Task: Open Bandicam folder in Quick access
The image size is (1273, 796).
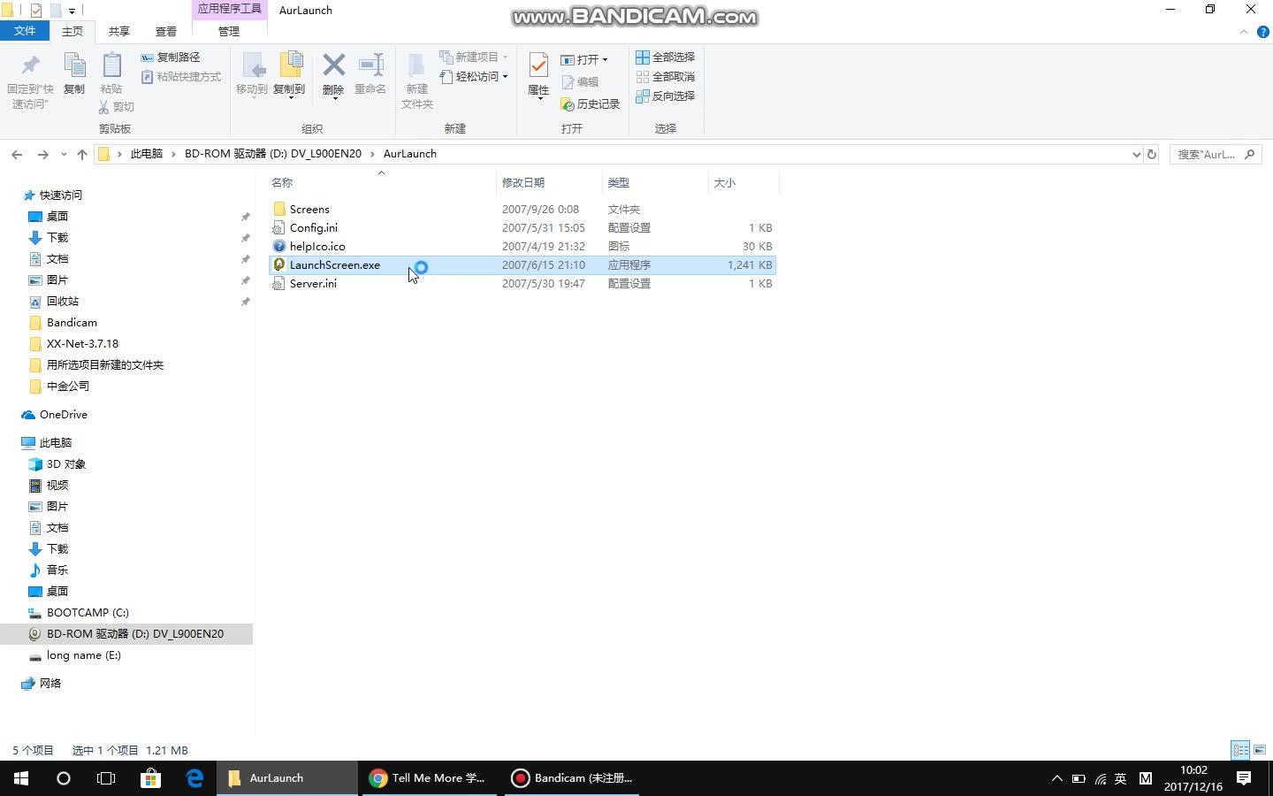Action: tap(72, 323)
